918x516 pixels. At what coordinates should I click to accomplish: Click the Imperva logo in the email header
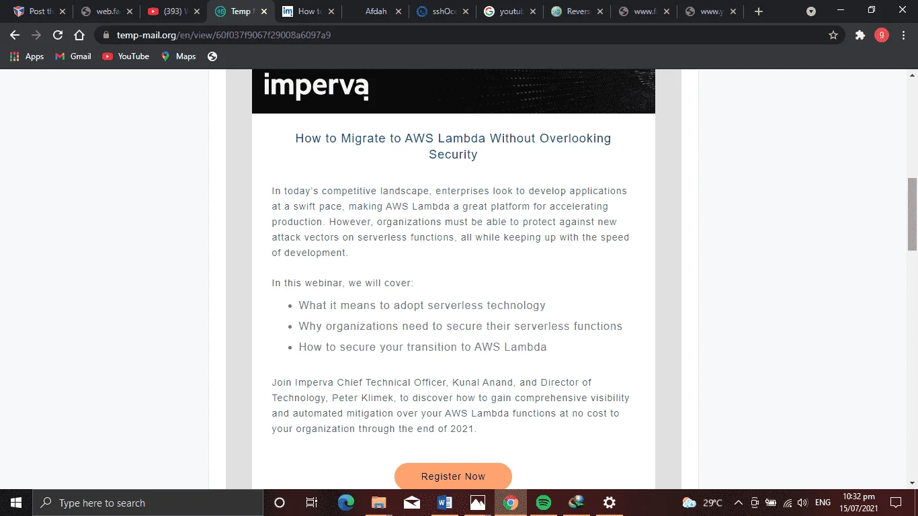(x=316, y=87)
